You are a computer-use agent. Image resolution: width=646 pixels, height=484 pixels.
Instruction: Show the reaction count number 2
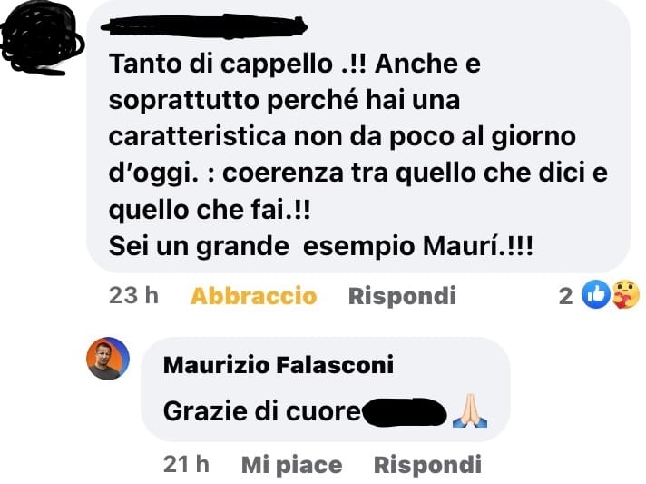[565, 296]
